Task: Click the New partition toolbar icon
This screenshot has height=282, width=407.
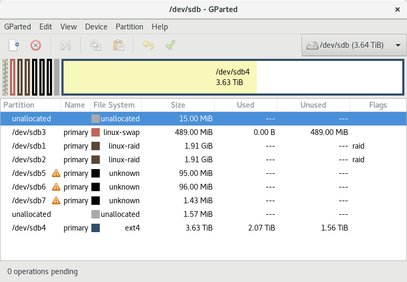Action: click(x=14, y=45)
